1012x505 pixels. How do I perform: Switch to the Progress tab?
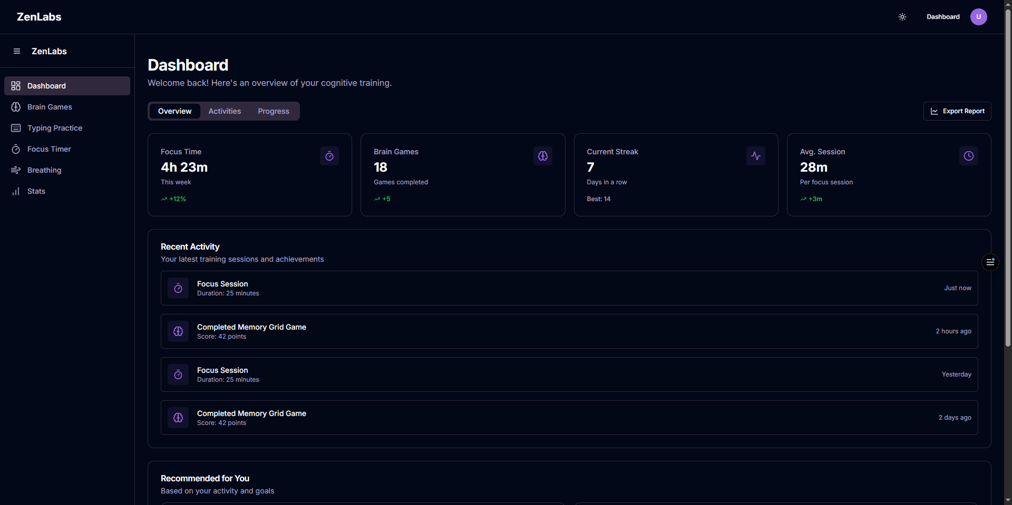[x=274, y=111]
